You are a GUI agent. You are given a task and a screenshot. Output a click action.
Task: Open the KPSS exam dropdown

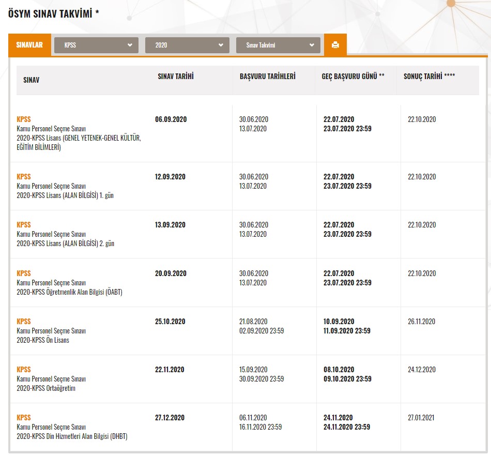point(96,45)
